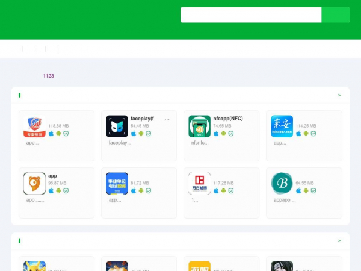Select the '117.28 MB' size text
The image size is (361, 271).
click(x=223, y=183)
